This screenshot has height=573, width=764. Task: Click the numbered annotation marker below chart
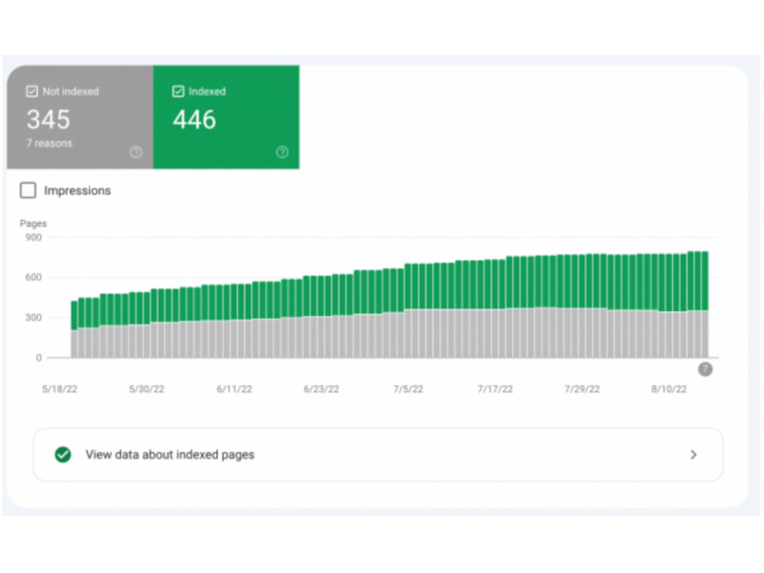pyautogui.click(x=705, y=369)
